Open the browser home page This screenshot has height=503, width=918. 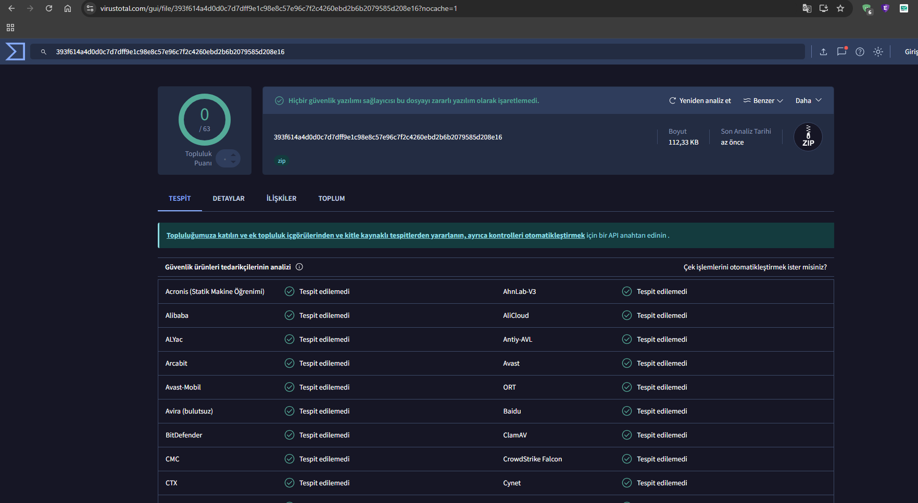click(68, 8)
